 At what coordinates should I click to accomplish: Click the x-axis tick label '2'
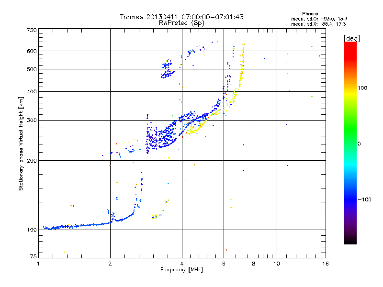tap(110, 264)
